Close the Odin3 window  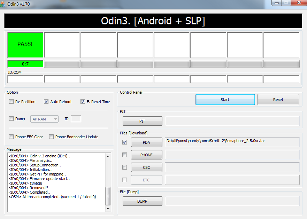pos(299,3)
